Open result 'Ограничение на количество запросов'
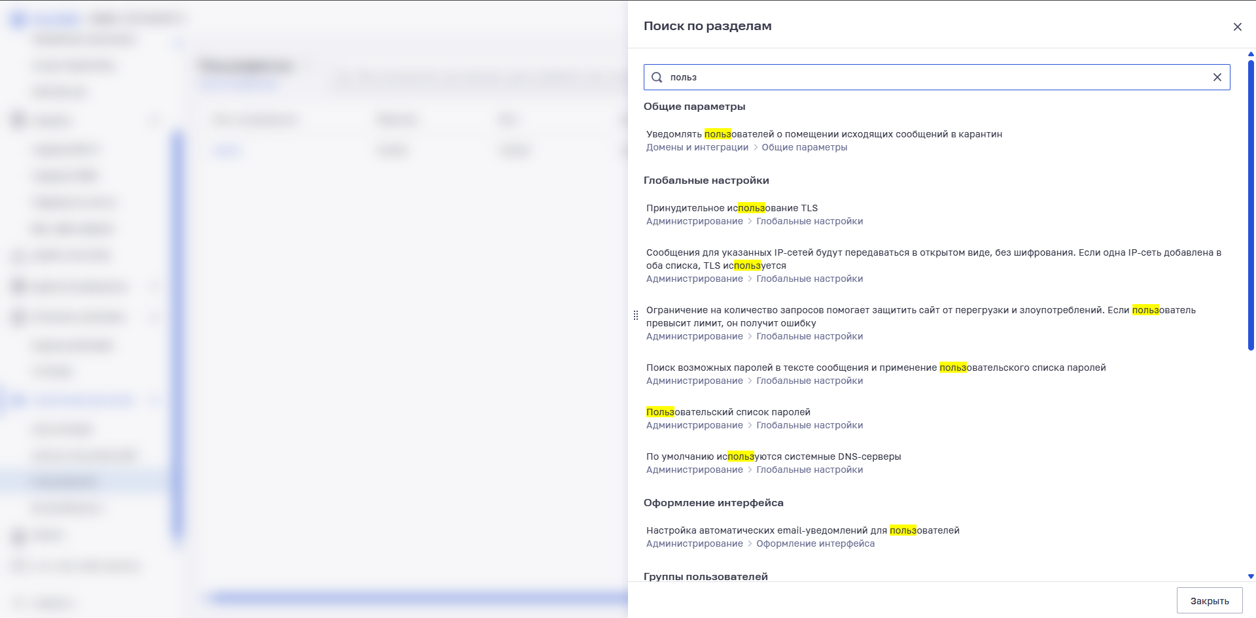This screenshot has height=618, width=1256. 921,317
